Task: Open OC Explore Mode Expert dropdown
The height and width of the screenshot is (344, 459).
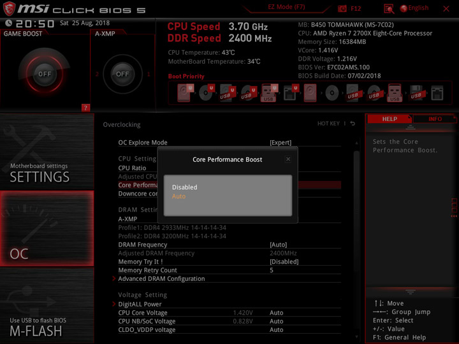Action: (x=280, y=143)
